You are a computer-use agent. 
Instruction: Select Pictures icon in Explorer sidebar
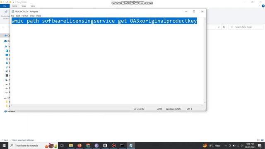[x=7, y=71]
